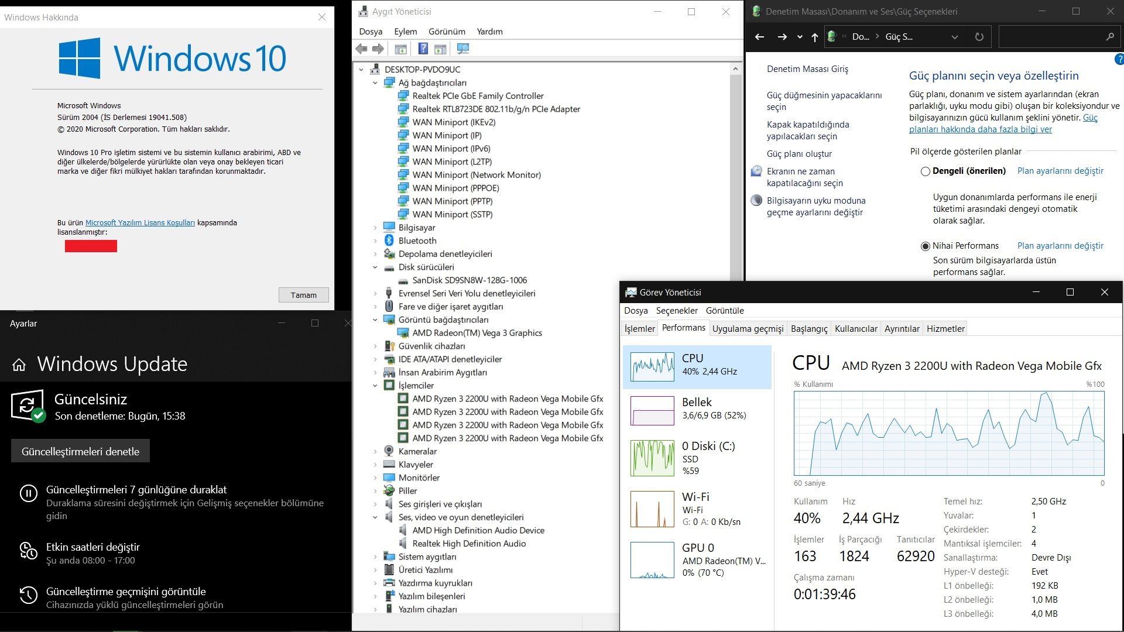Open the Microsoft Yazılım Lisans Koşulları link
Viewport: 1124px width, 632px height.
pyautogui.click(x=140, y=223)
